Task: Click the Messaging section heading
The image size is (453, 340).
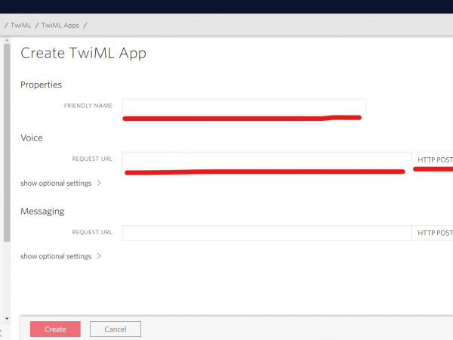Action: click(x=42, y=212)
